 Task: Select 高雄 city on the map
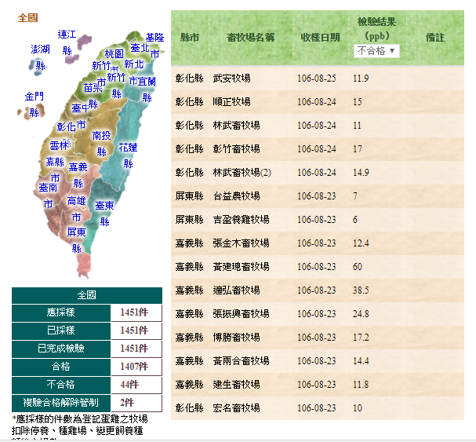(x=77, y=209)
